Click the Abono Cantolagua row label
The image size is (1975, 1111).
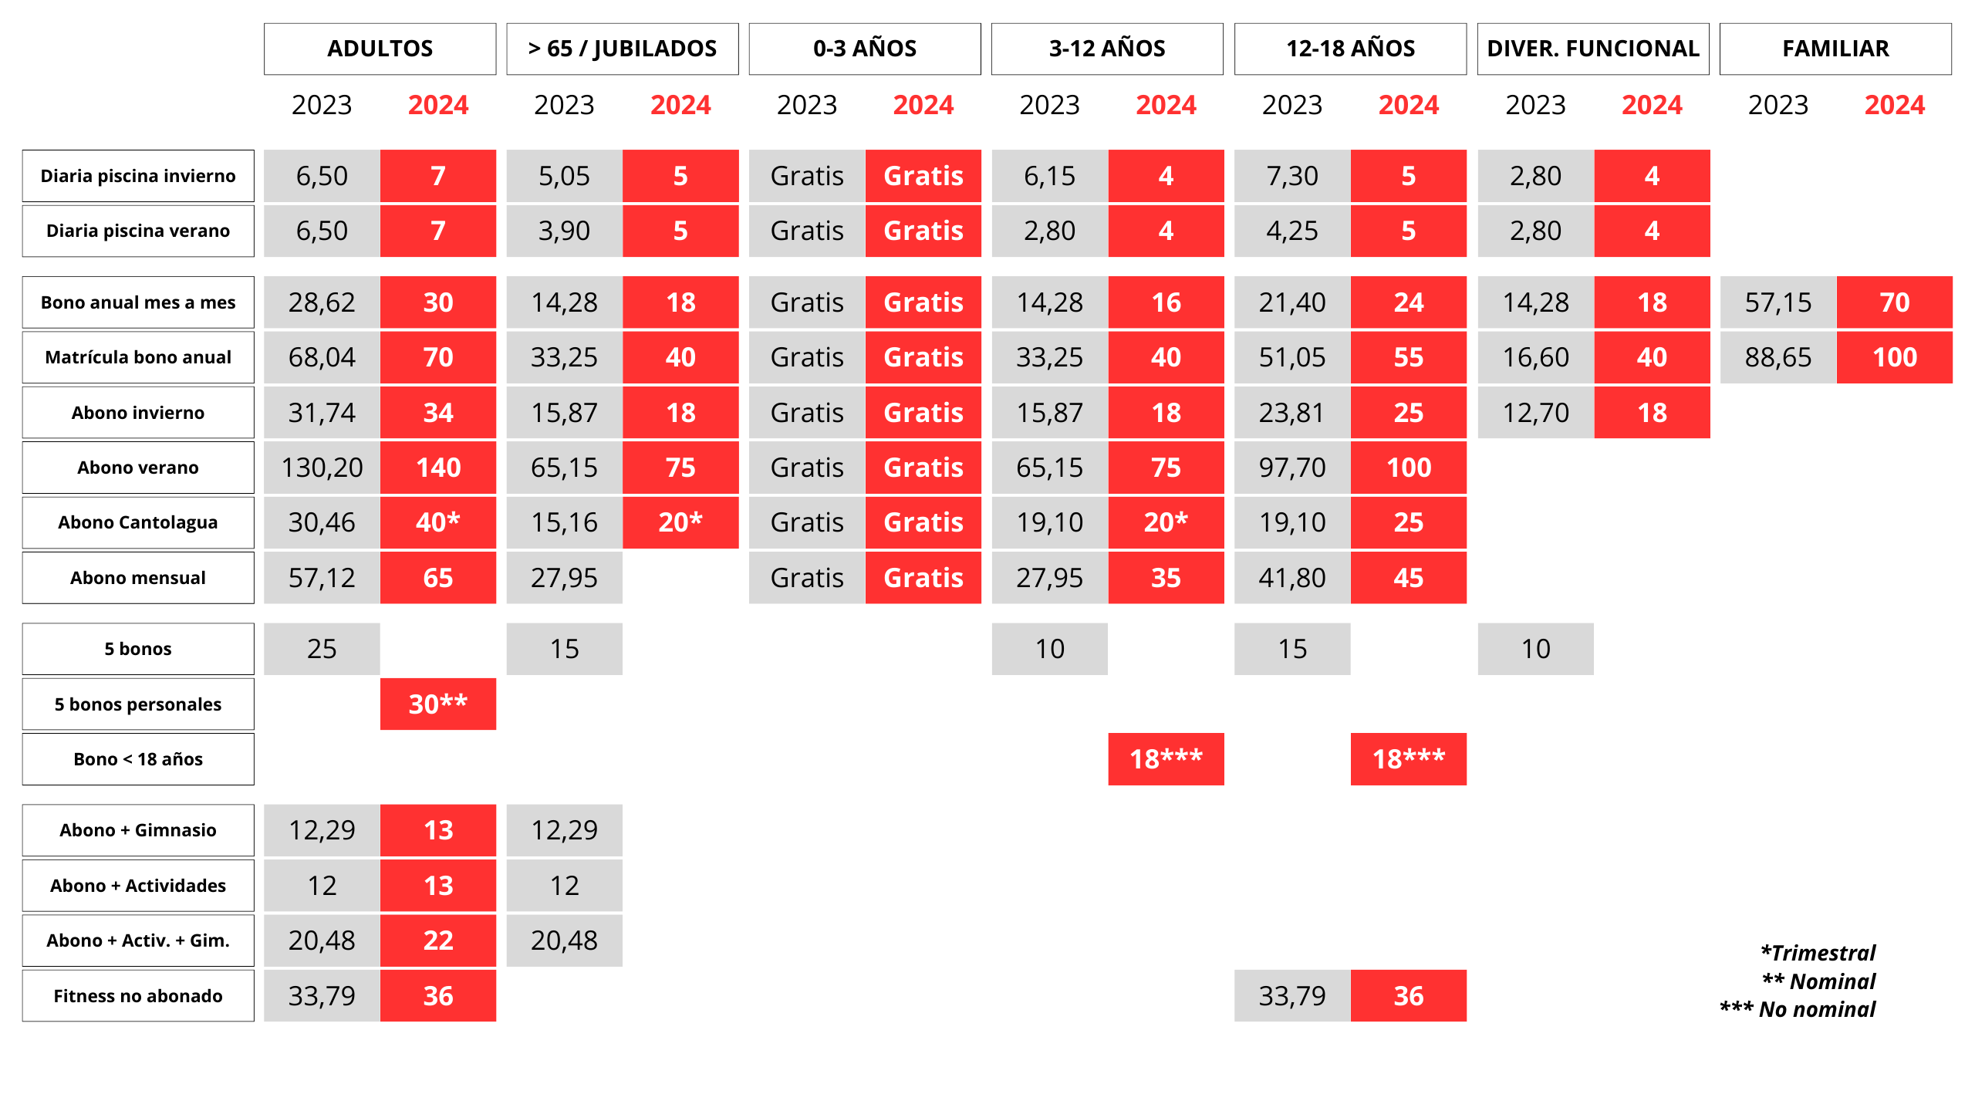[138, 522]
